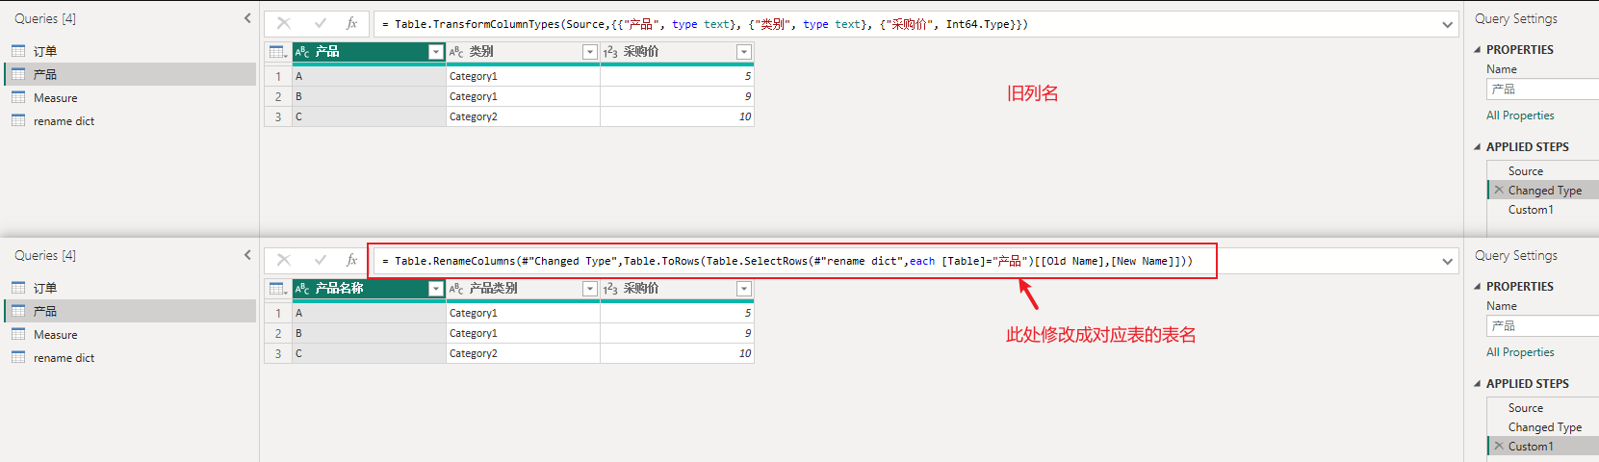Click the ABC type icon on 产品类别 column

pyautogui.click(x=456, y=289)
